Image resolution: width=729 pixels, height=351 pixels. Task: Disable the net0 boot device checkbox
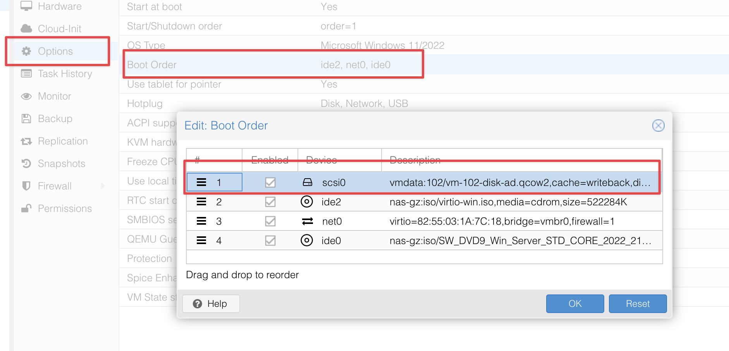[270, 221]
